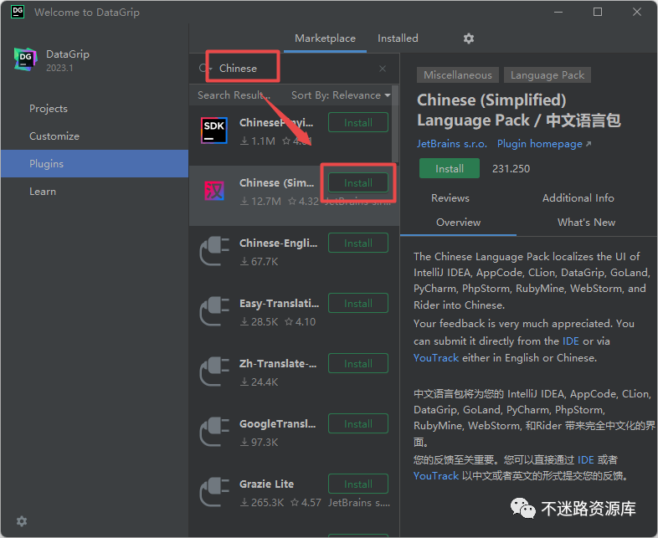Select Plugins in the sidebar
The width and height of the screenshot is (658, 538).
(x=95, y=163)
